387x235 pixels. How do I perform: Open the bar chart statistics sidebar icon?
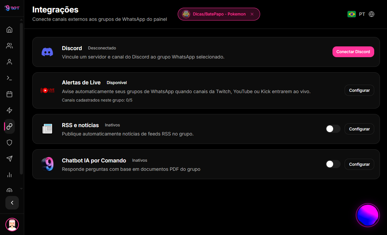(9, 175)
